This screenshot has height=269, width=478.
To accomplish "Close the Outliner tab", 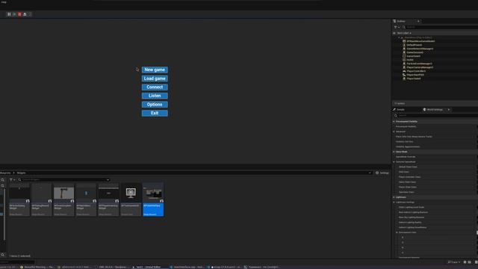I will click(418, 21).
